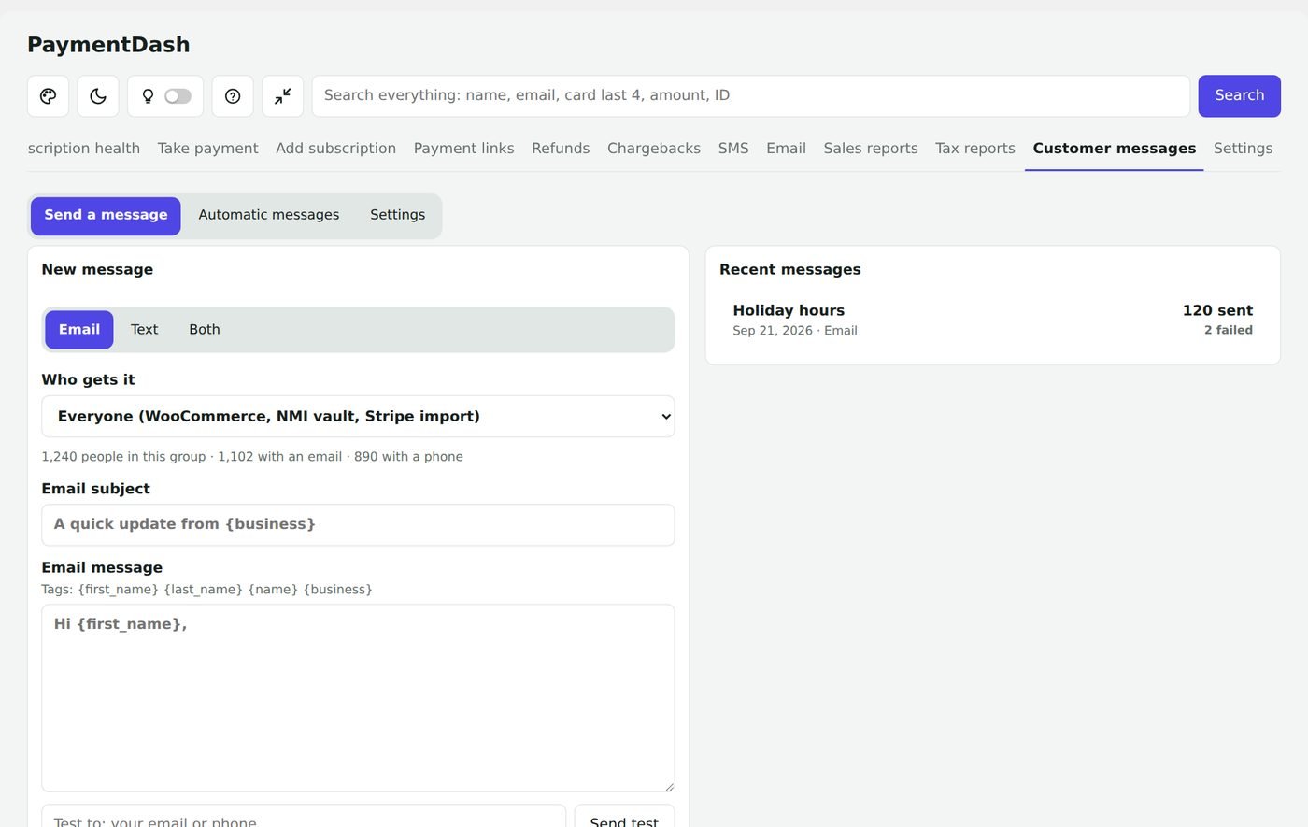Open the Take payment tab
Screen dimensions: 1308x827
[x=207, y=149]
